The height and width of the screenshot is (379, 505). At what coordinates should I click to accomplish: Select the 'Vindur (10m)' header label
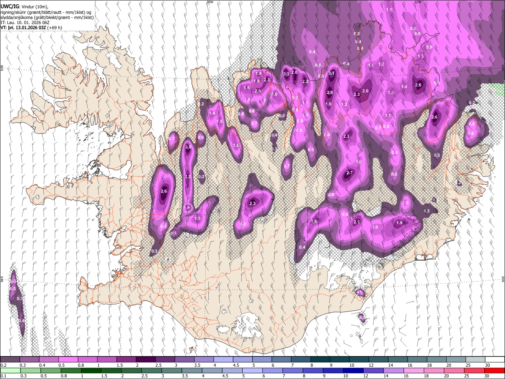pos(34,7)
